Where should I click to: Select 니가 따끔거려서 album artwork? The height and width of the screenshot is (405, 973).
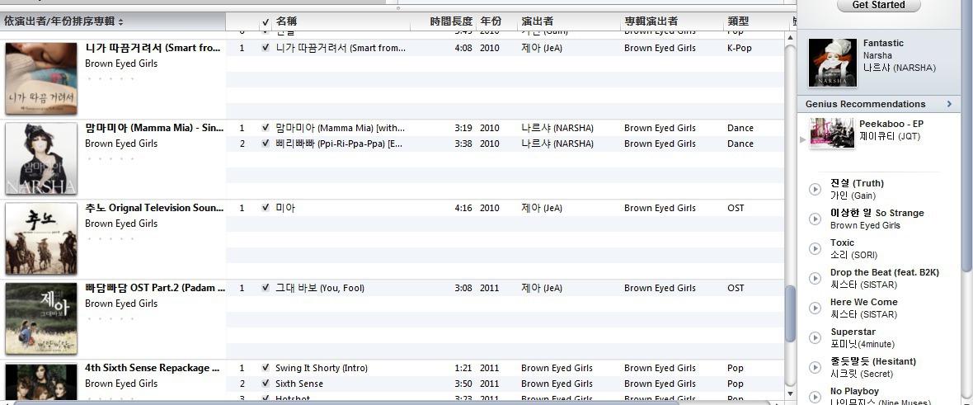point(41,78)
